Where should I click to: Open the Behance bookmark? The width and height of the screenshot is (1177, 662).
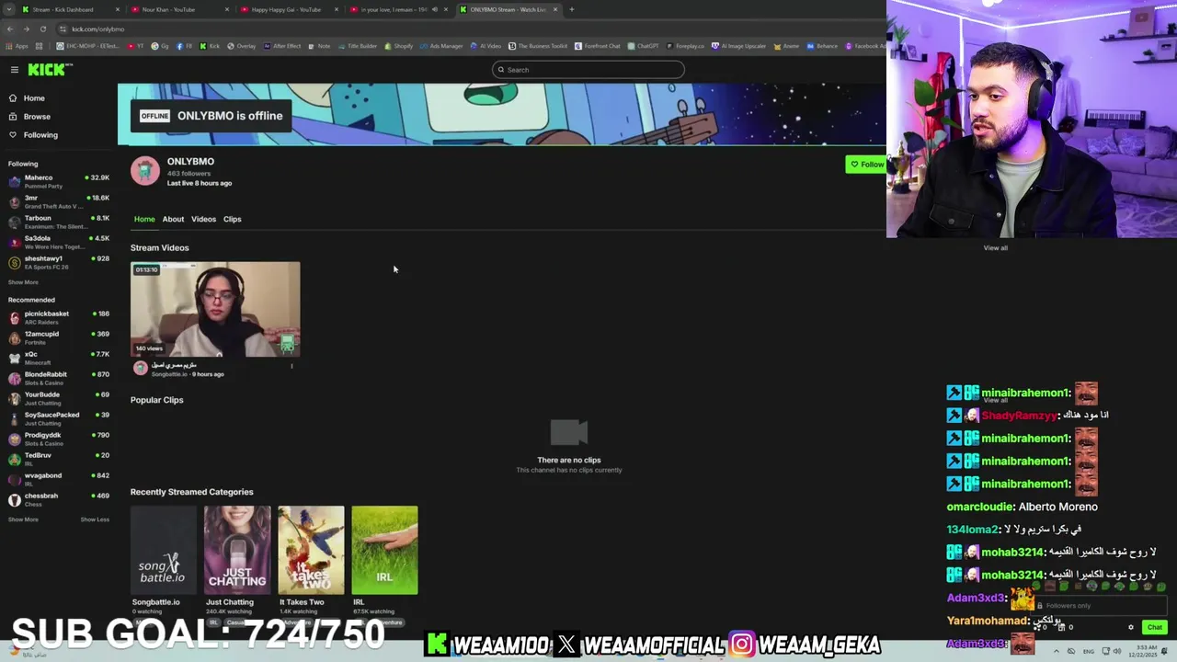[x=822, y=46]
